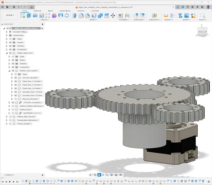Collapse the Platform_Gear_System tree node
The height and width of the screenshot is (185, 212).
click(9, 71)
